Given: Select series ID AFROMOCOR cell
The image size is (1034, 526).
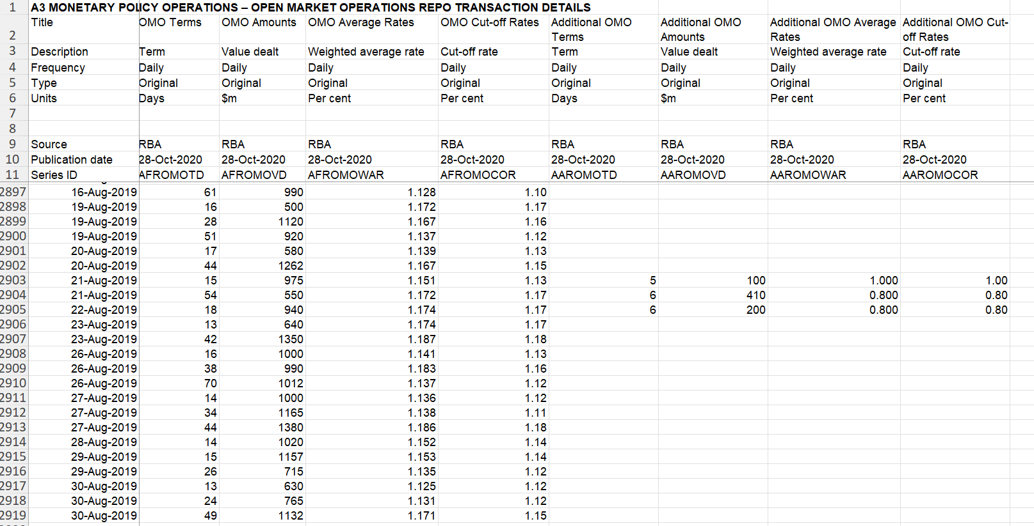Looking at the screenshot, I should pos(494,174).
